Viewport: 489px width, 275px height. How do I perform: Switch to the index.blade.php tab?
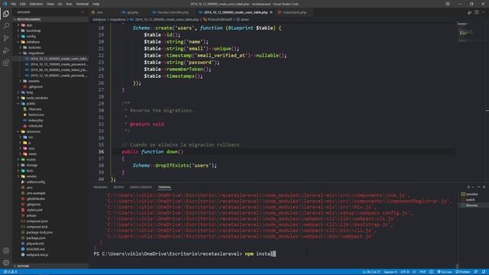[294, 12]
